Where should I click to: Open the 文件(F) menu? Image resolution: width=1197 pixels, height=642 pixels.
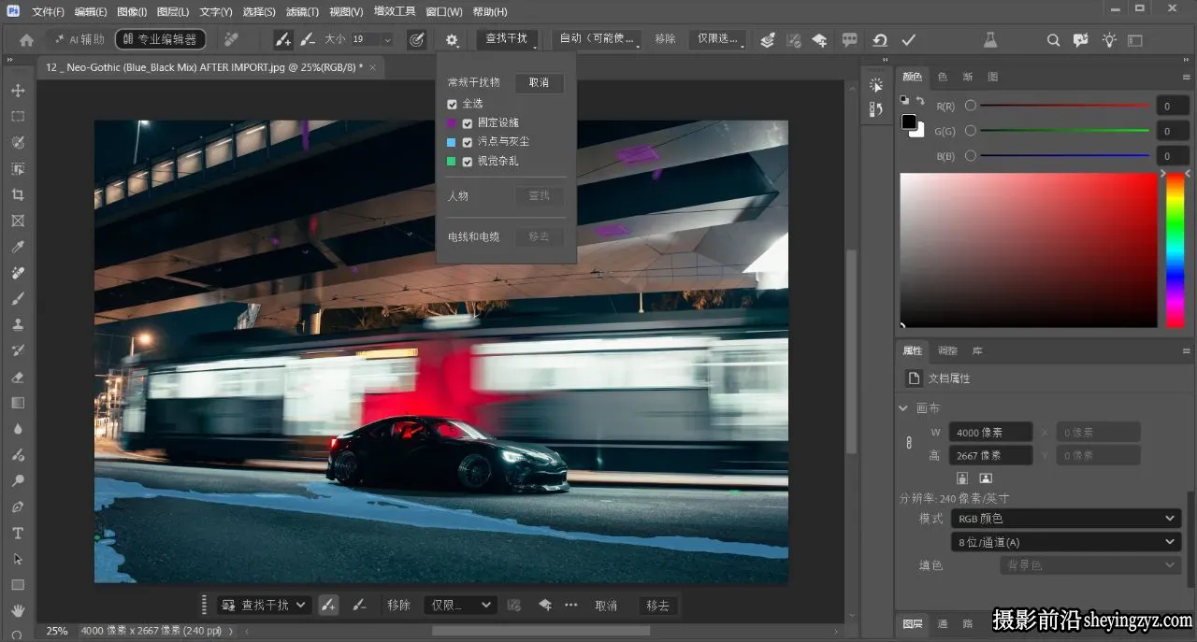pos(49,12)
